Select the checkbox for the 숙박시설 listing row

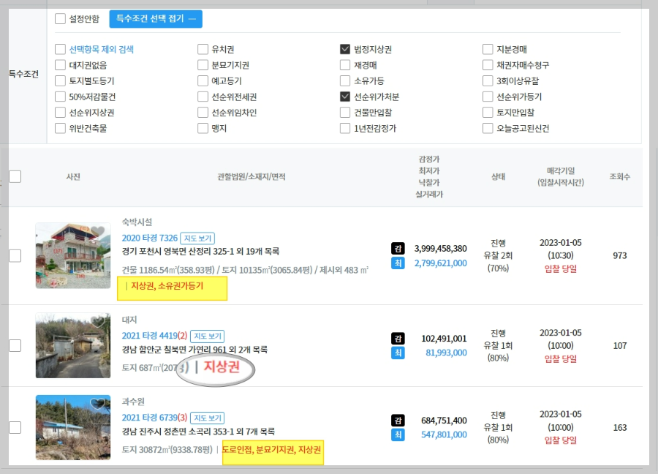click(x=15, y=256)
